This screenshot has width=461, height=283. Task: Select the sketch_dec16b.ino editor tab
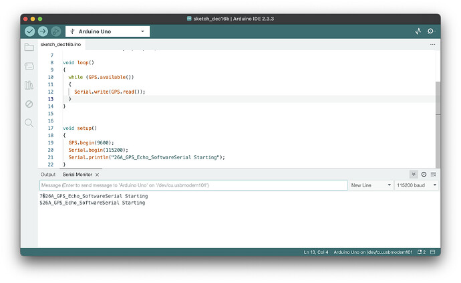point(61,44)
